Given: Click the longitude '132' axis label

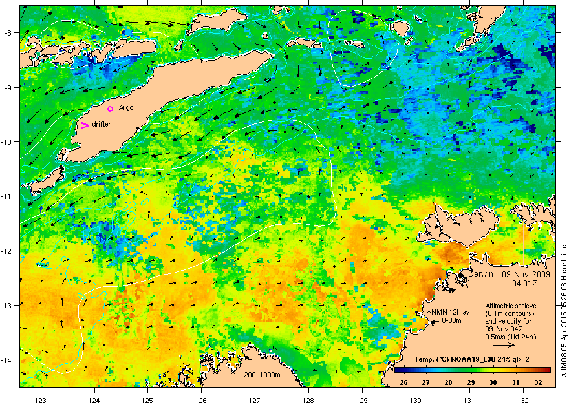Looking at the screenshot, I should tap(523, 401).
